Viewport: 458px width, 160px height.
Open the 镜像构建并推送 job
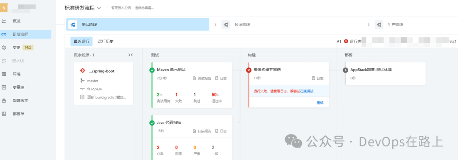click(x=267, y=70)
